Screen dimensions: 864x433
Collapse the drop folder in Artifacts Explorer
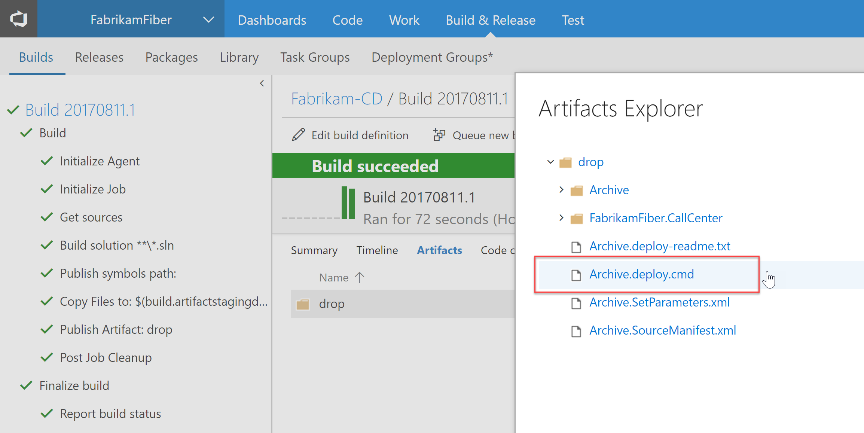point(550,162)
